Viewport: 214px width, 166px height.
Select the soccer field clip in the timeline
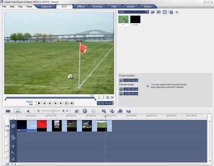coord(102,126)
